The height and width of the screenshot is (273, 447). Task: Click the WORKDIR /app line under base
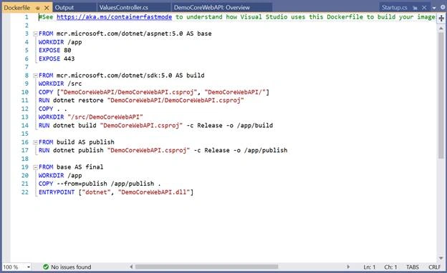click(60, 42)
